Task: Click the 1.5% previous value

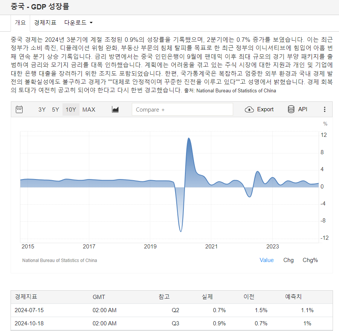Action: (x=261, y=310)
